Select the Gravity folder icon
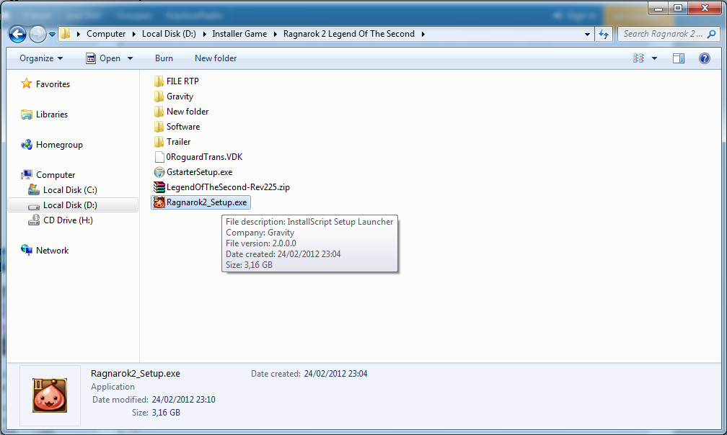This screenshot has width=727, height=435. [159, 97]
